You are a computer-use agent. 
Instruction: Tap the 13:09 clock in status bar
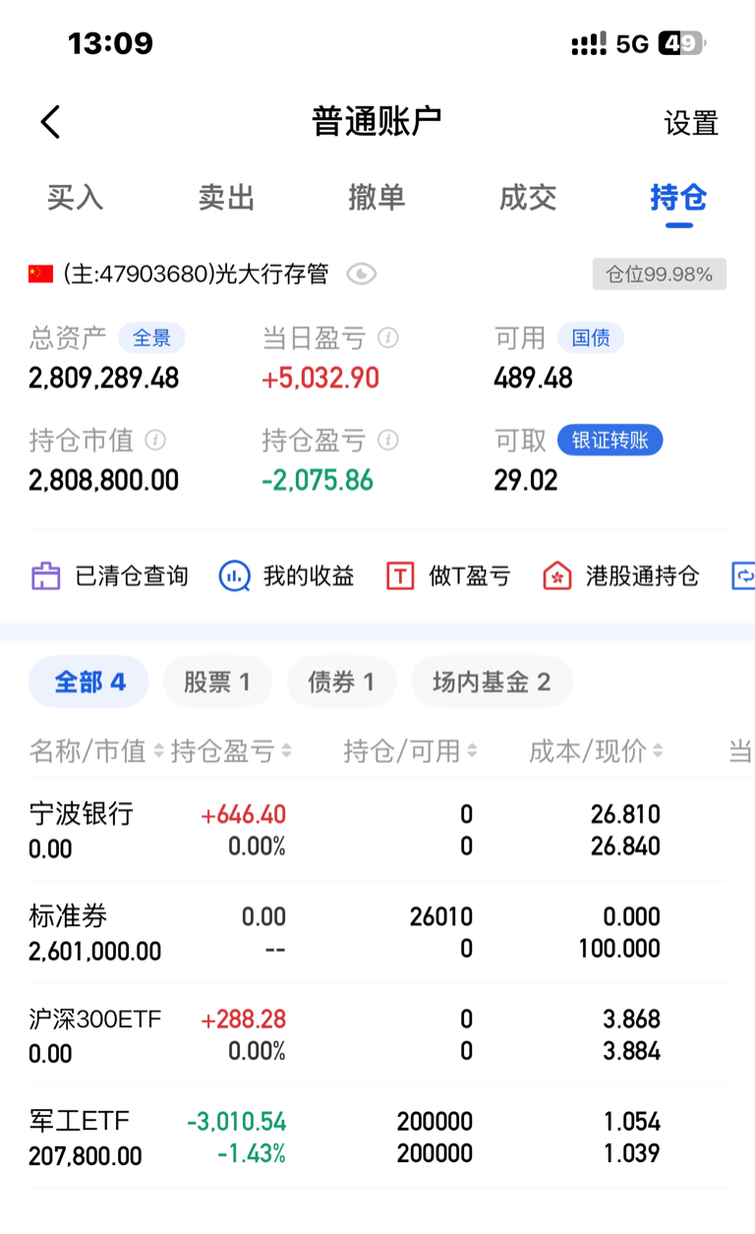tap(110, 44)
